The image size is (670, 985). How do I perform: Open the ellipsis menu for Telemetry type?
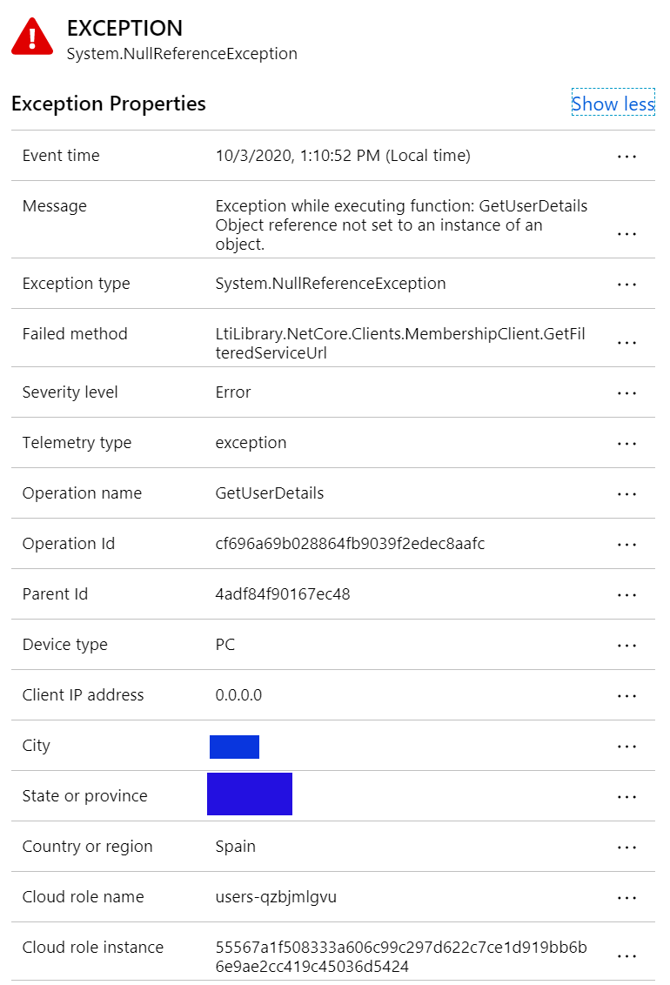[626, 443]
